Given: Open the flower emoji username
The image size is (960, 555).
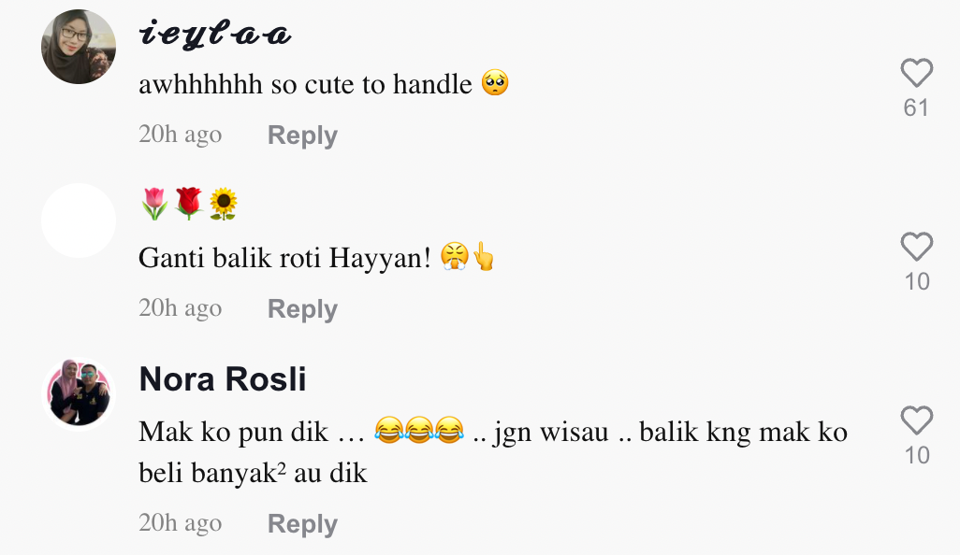Looking at the screenshot, I should [x=189, y=204].
